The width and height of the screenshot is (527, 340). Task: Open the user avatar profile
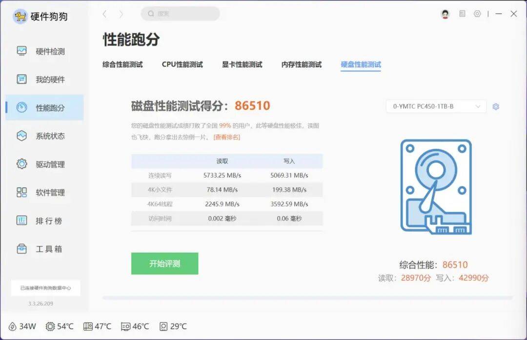coord(446,14)
